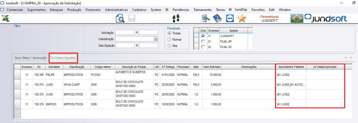Screen dimensions: 358x123
Task: Open the De Outros Usuários tab
Action: click(63, 58)
